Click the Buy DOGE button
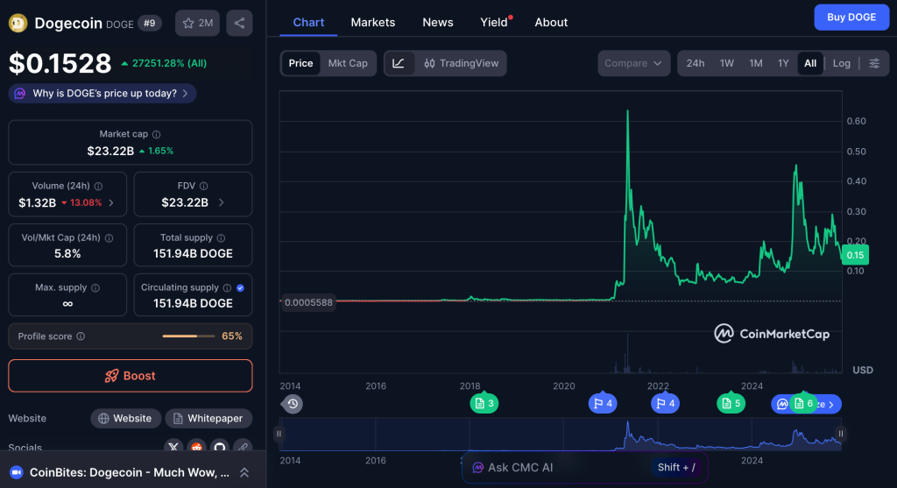 click(851, 18)
